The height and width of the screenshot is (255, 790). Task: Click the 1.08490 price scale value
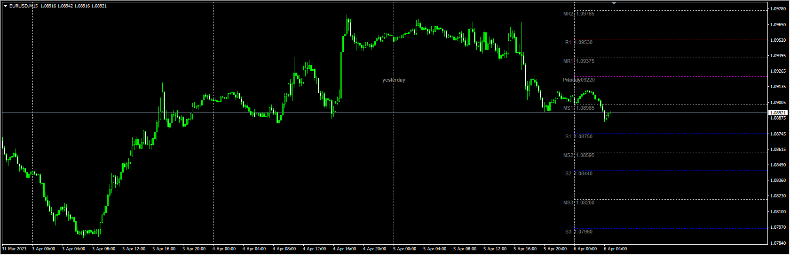click(778, 165)
